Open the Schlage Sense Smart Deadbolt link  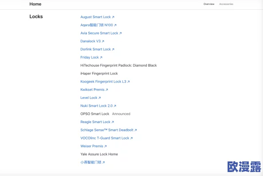coord(108,130)
